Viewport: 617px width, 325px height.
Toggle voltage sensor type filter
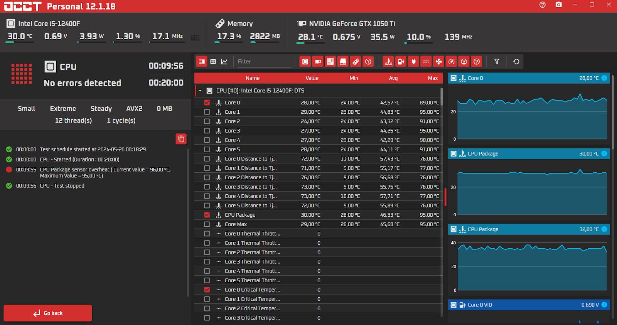(401, 62)
